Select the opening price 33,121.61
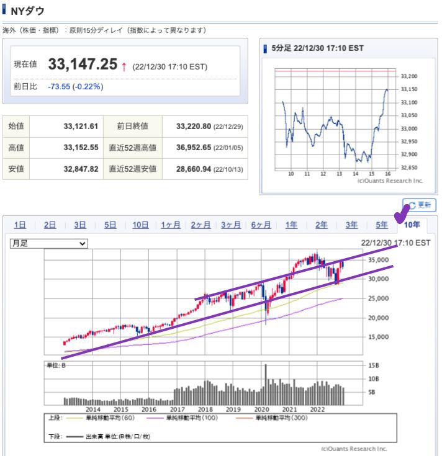Viewport: 442px width, 456px height. pyautogui.click(x=81, y=126)
